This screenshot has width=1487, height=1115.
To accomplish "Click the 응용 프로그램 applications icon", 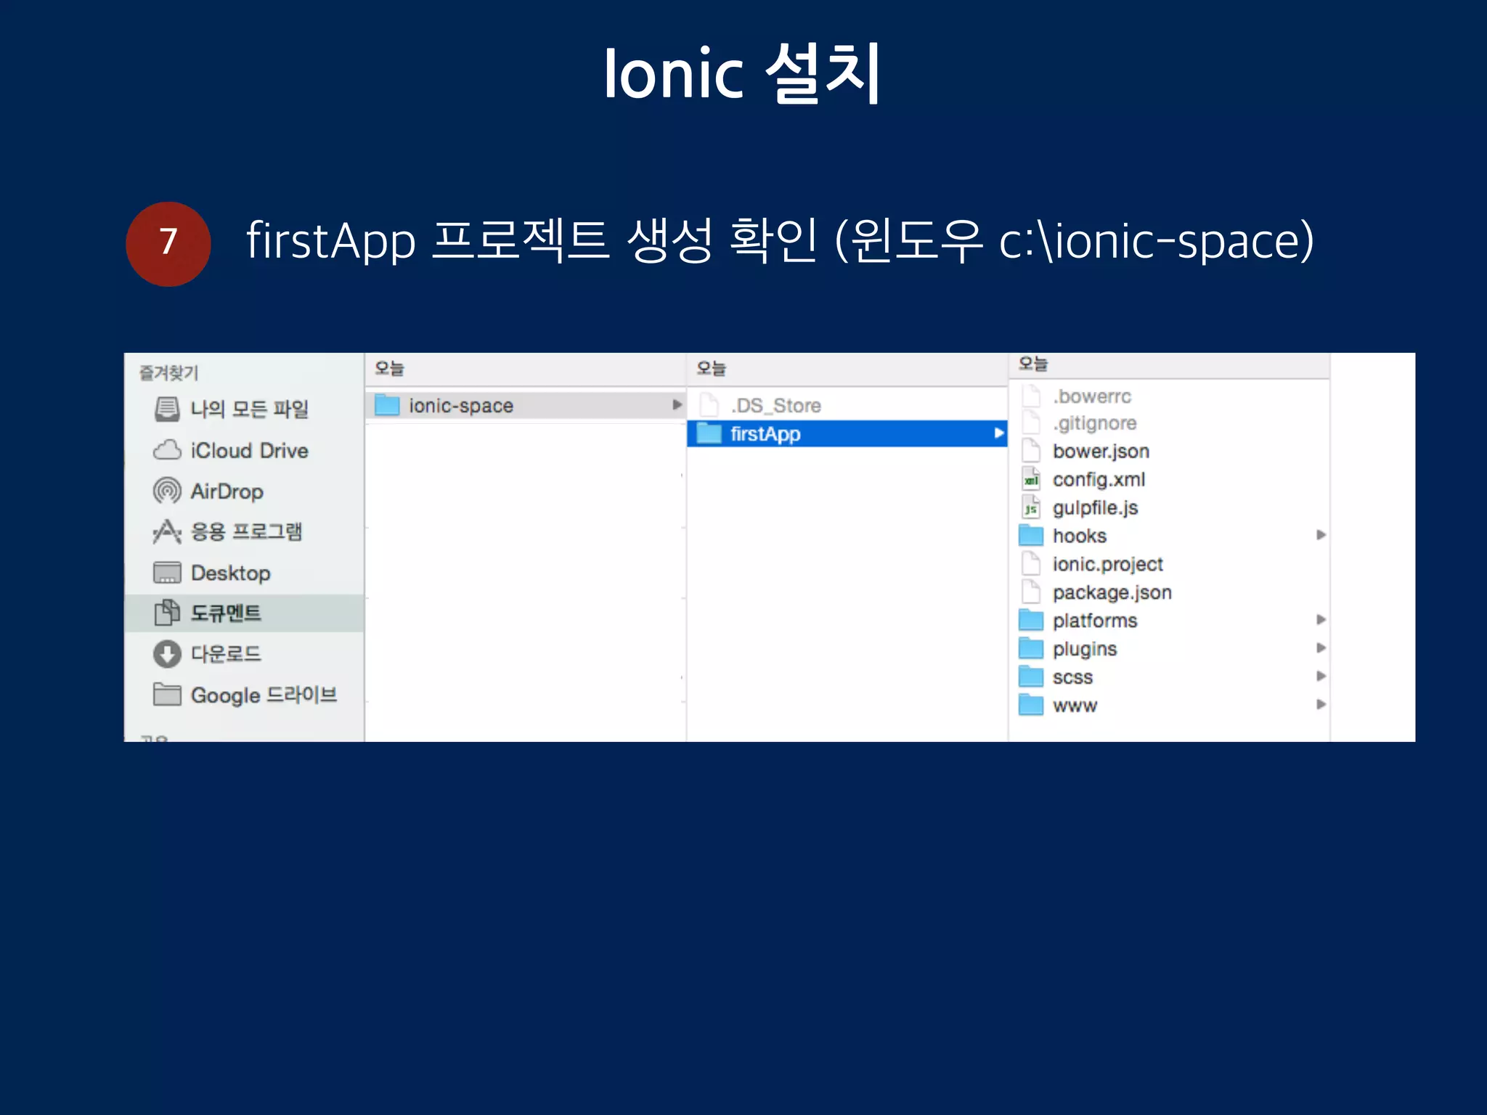I will [167, 532].
